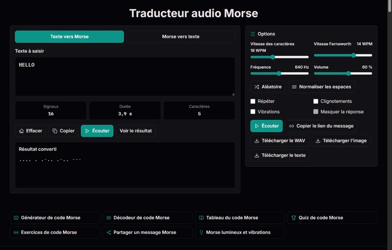Click download icon on Télécharger le texte
Image resolution: width=392 pixels, height=250 pixels.
257,155
